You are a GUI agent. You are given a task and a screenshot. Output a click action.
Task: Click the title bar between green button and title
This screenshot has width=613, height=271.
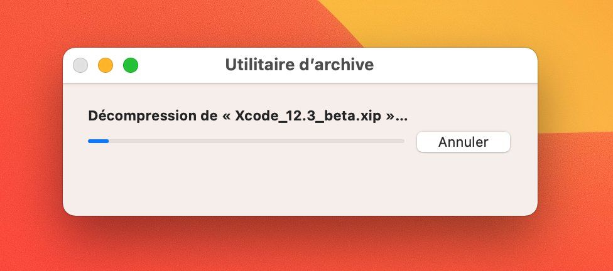(182, 65)
